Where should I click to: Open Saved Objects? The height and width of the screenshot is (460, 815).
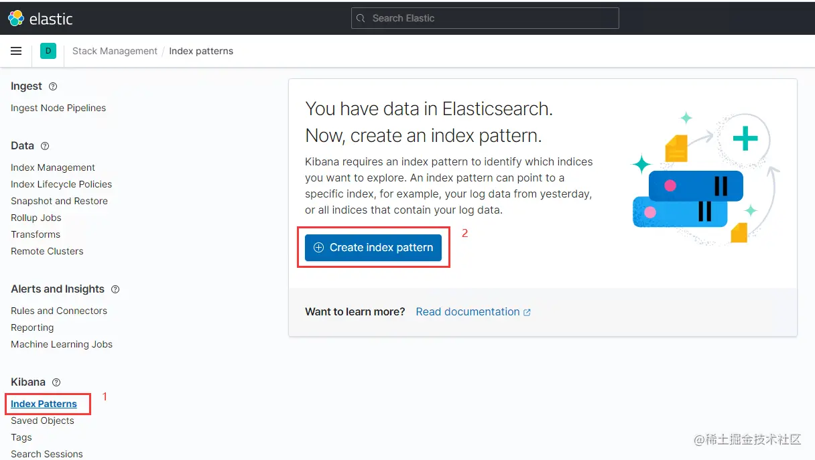click(42, 420)
